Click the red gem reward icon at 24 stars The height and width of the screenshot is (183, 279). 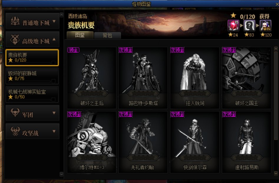[x=233, y=26]
